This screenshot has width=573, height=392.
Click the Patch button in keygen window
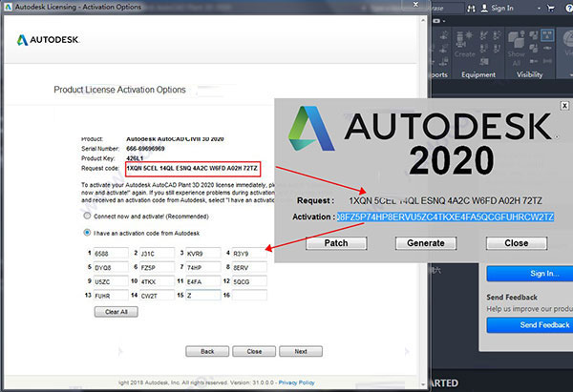click(336, 243)
